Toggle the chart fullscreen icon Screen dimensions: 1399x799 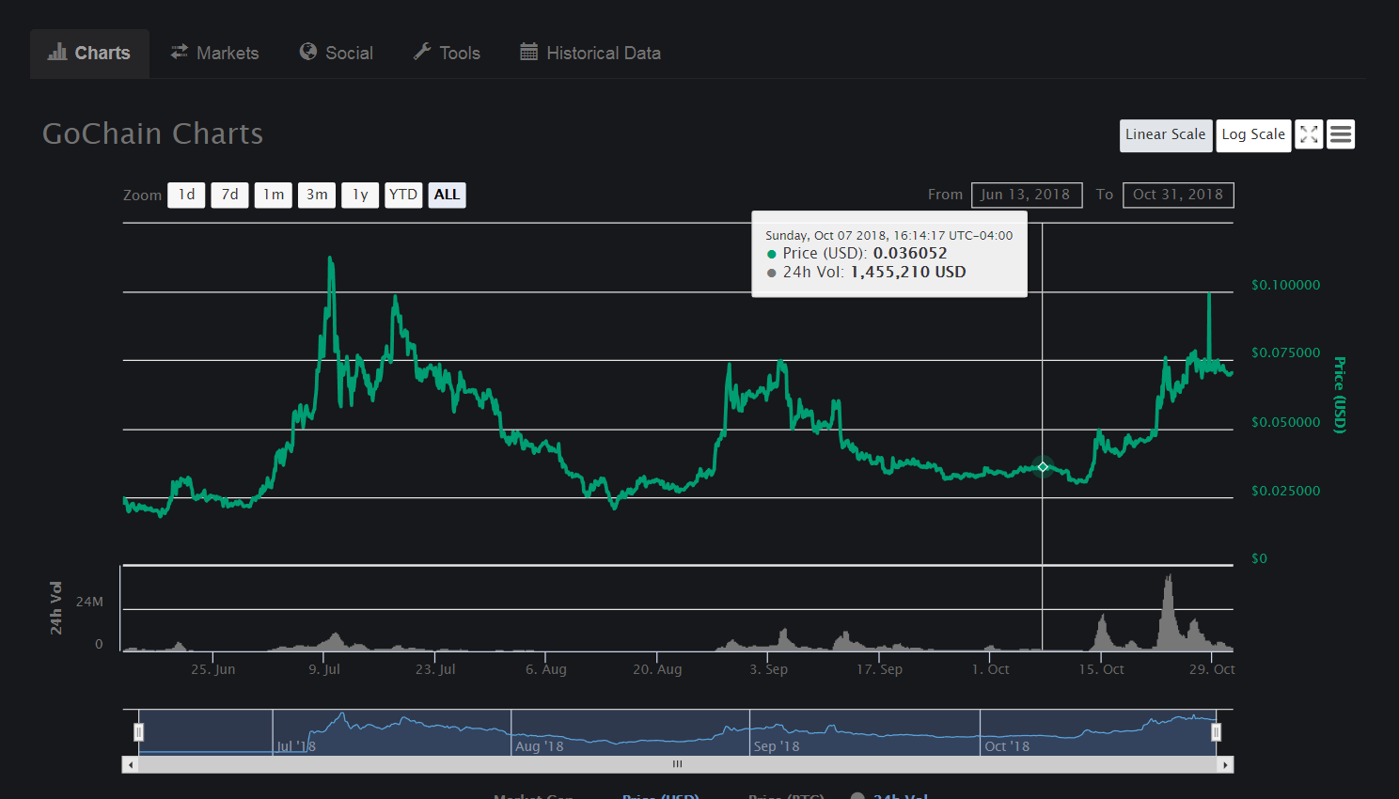tap(1309, 134)
